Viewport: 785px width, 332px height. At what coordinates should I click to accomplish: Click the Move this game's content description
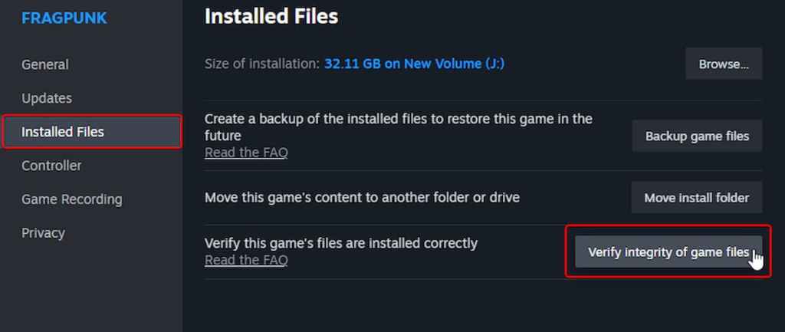tap(362, 198)
